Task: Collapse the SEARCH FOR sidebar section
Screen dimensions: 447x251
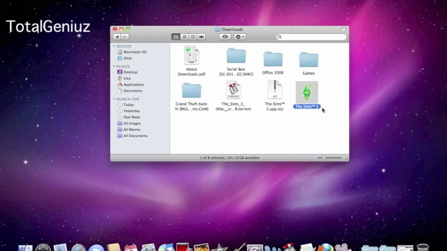Action: (x=114, y=99)
